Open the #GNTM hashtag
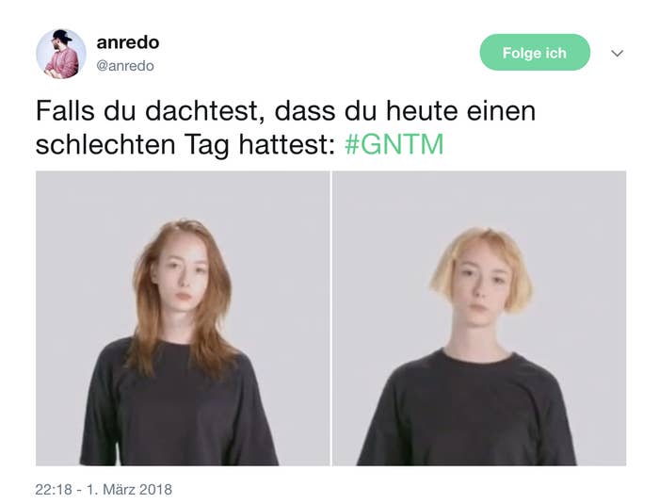 click(x=394, y=144)
